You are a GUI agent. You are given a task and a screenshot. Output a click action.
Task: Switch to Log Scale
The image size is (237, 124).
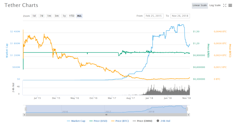[x=215, y=5]
